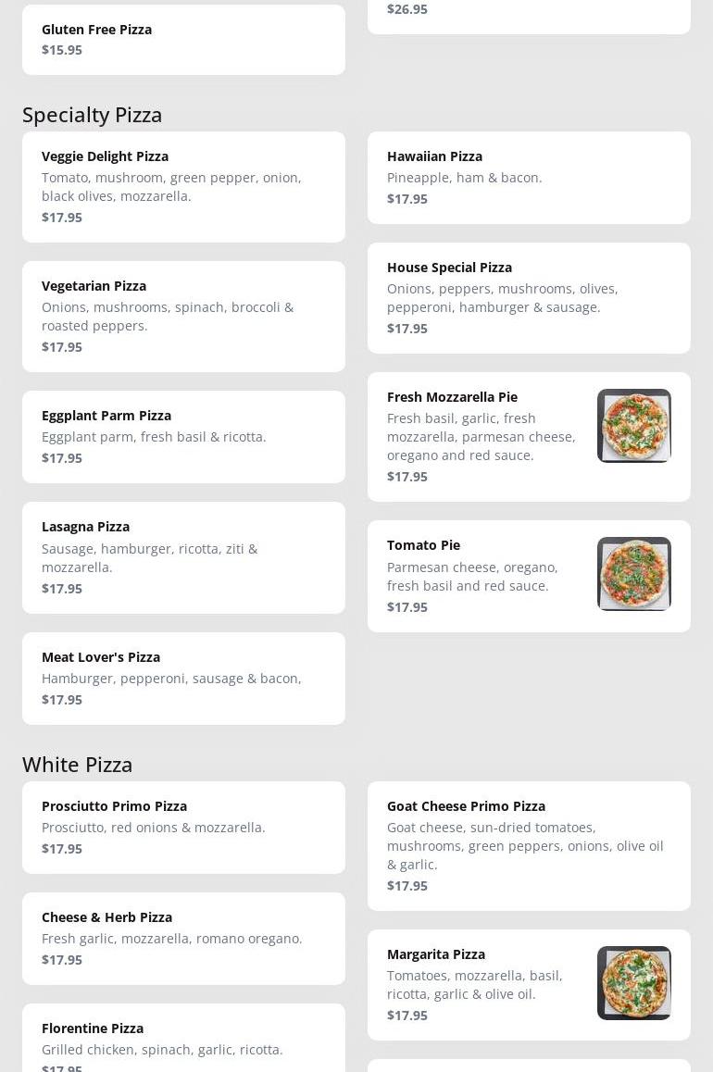This screenshot has height=1072, width=713.
Task: Click the Fresh Mozzarella Pie title
Action: [x=452, y=397]
